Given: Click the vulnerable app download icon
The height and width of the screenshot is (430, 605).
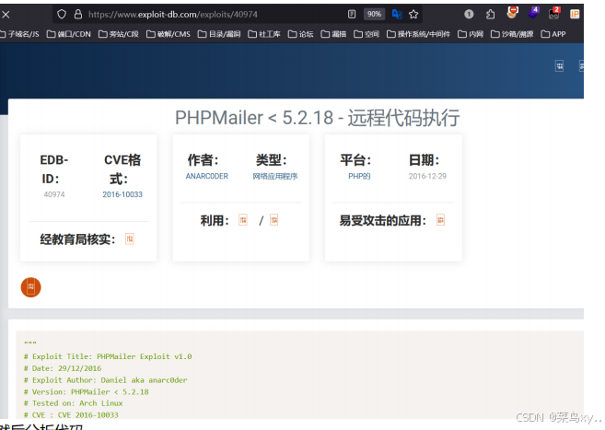Looking at the screenshot, I should pos(441,220).
